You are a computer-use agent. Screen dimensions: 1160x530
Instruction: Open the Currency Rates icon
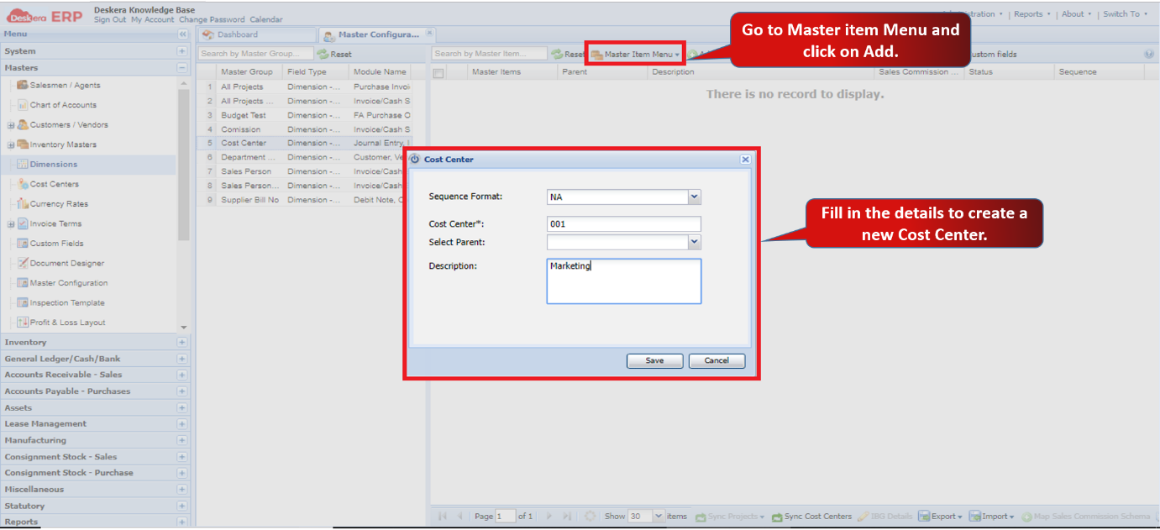[x=23, y=204]
